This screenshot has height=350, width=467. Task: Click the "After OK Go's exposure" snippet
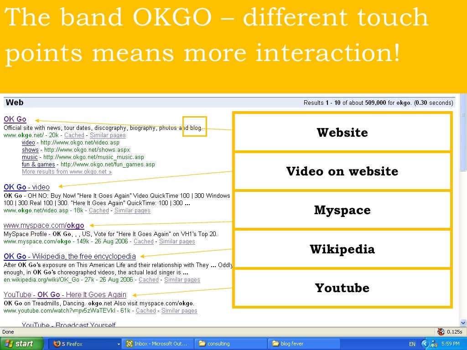[118, 269]
